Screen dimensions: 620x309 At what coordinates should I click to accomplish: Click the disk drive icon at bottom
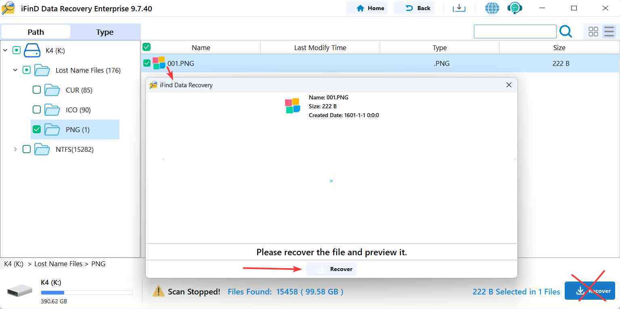pyautogui.click(x=20, y=290)
